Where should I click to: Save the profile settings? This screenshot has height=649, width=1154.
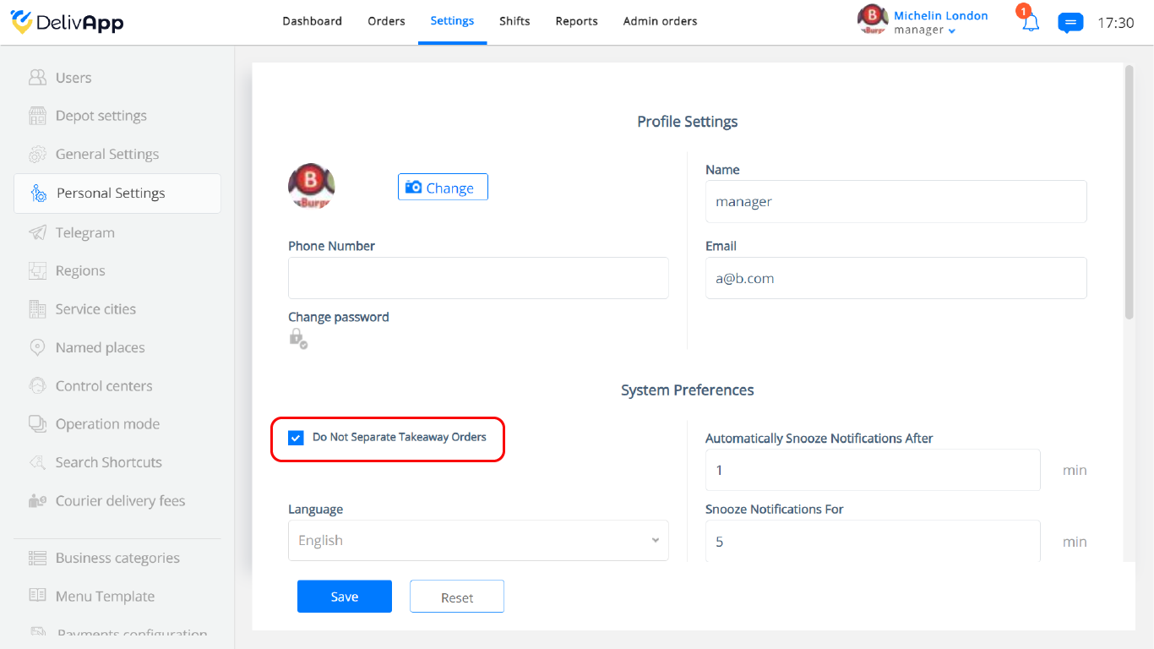pyautogui.click(x=345, y=597)
